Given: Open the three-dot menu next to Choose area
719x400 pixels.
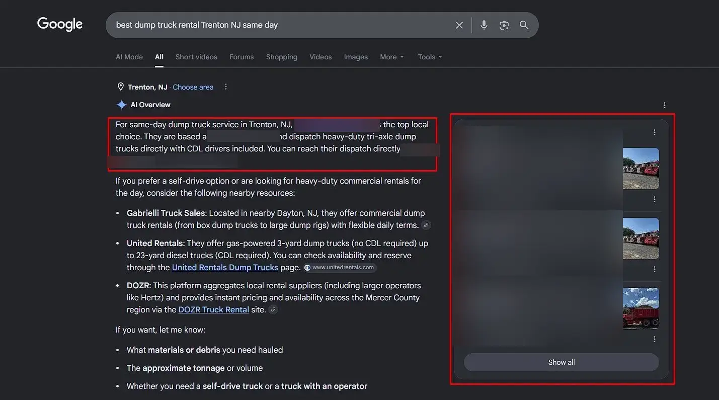Looking at the screenshot, I should coord(226,87).
